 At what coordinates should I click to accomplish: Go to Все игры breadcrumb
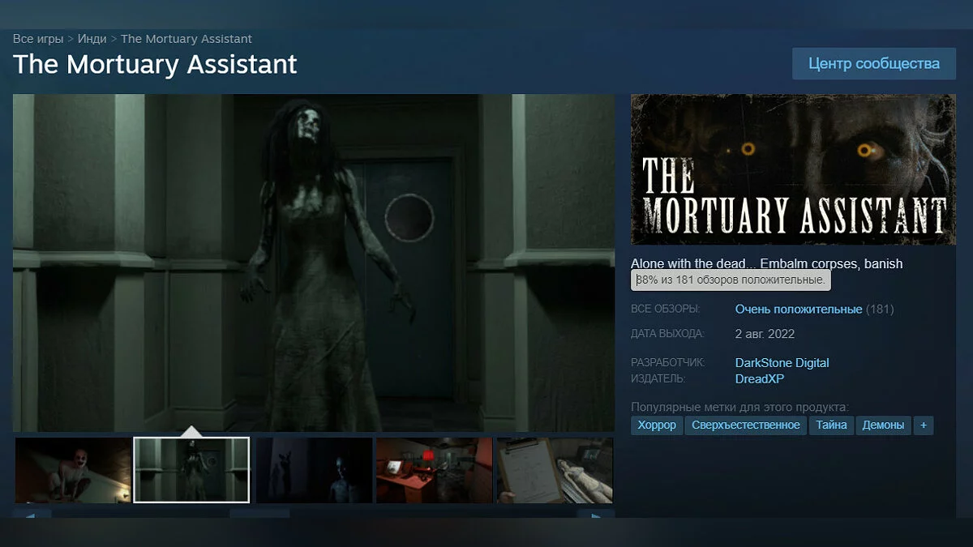[38, 39]
